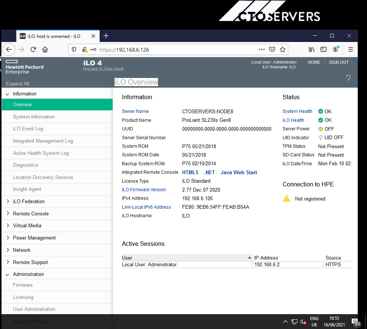
Task: Open Firefox hamburger application menu
Action: tap(350, 49)
